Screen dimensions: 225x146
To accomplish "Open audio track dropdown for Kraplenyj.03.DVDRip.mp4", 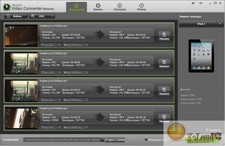I will [75, 100].
